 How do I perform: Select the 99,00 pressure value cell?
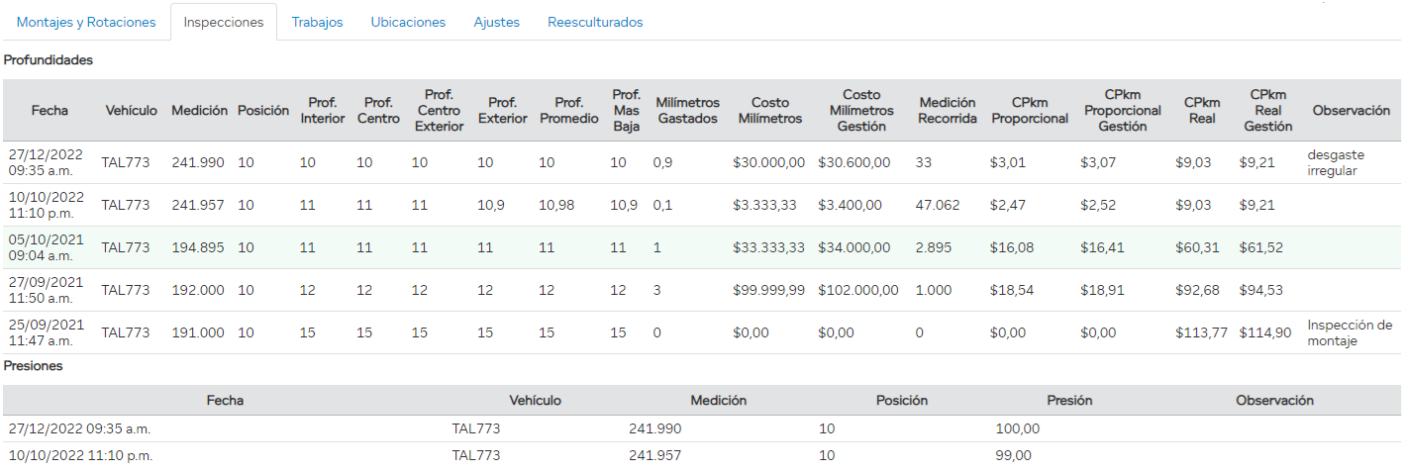[x=1013, y=455]
